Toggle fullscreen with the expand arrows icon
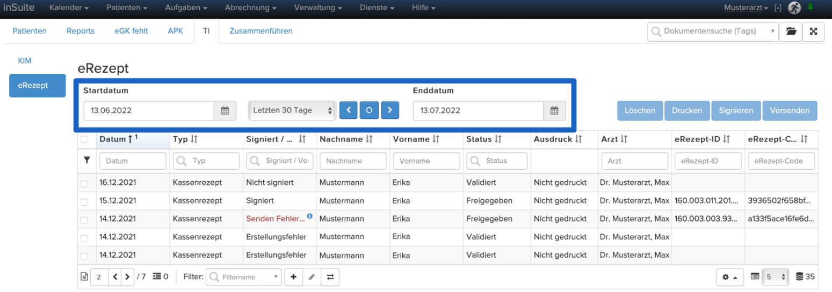This screenshot has width=832, height=292. point(813,32)
